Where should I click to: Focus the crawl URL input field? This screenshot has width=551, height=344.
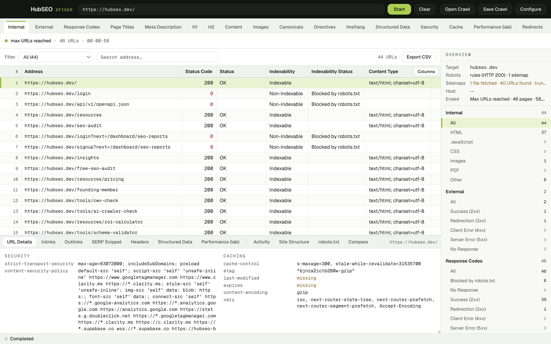(231, 9)
